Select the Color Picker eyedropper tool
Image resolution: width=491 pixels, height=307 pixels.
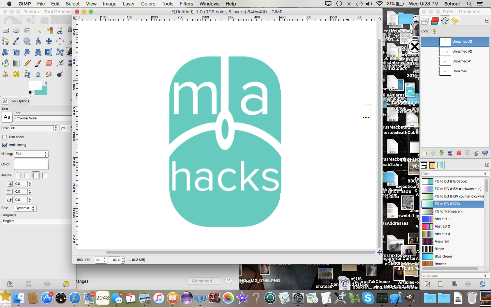16,41
